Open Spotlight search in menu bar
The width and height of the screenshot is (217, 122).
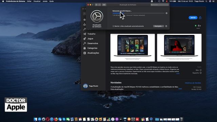[206, 1]
